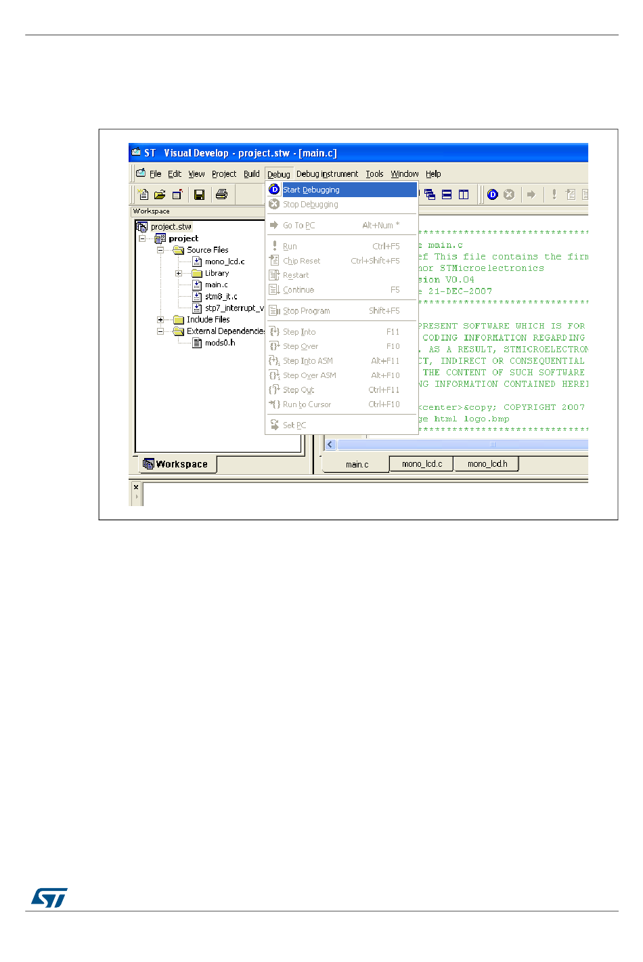
Task: Click the editor horizontal scrollbar thumb
Action: tap(463, 444)
